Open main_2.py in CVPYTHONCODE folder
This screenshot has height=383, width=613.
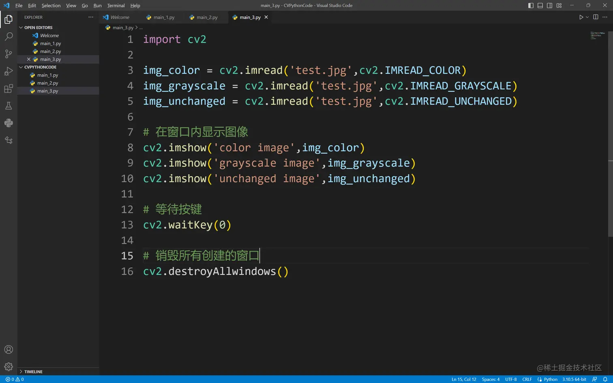coord(48,83)
